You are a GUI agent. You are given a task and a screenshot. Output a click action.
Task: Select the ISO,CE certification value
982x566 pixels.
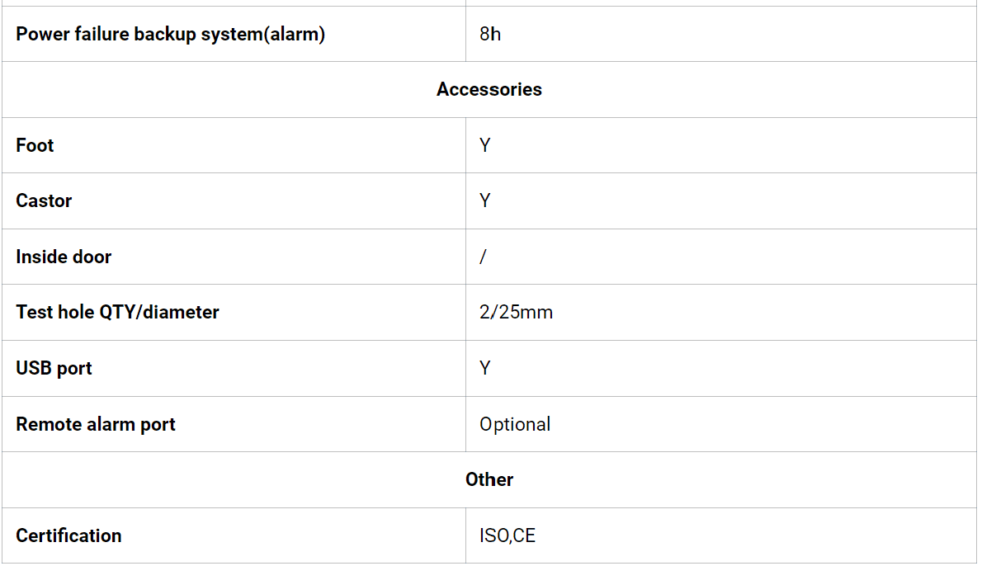pos(508,535)
